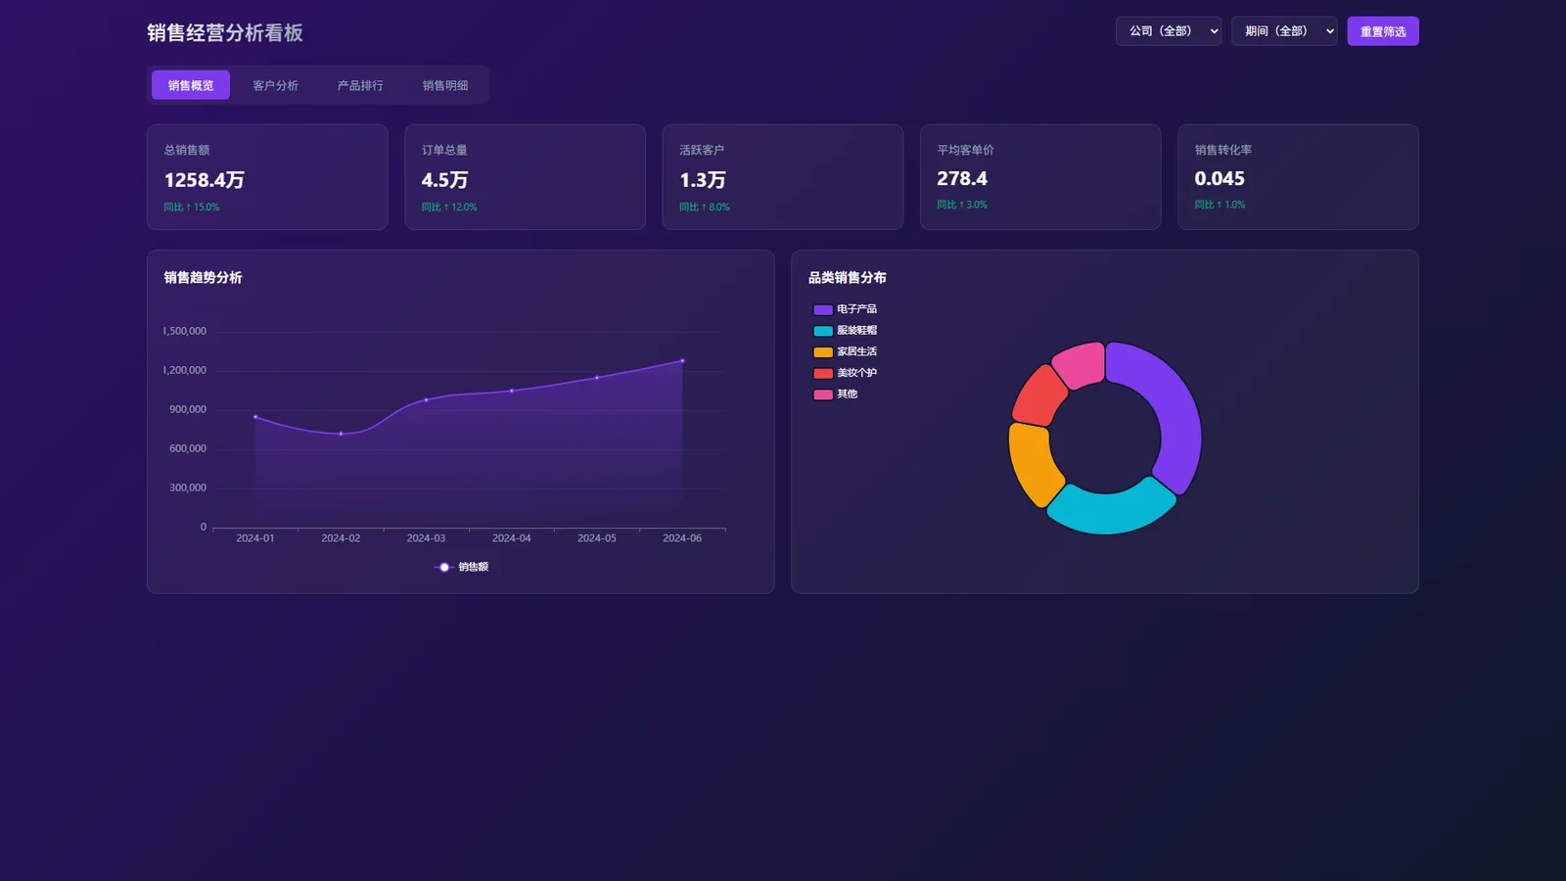Viewport: 1566px width, 881px height.
Task: Toggle the 服装鞋帽 legend swatch
Action: [823, 331]
